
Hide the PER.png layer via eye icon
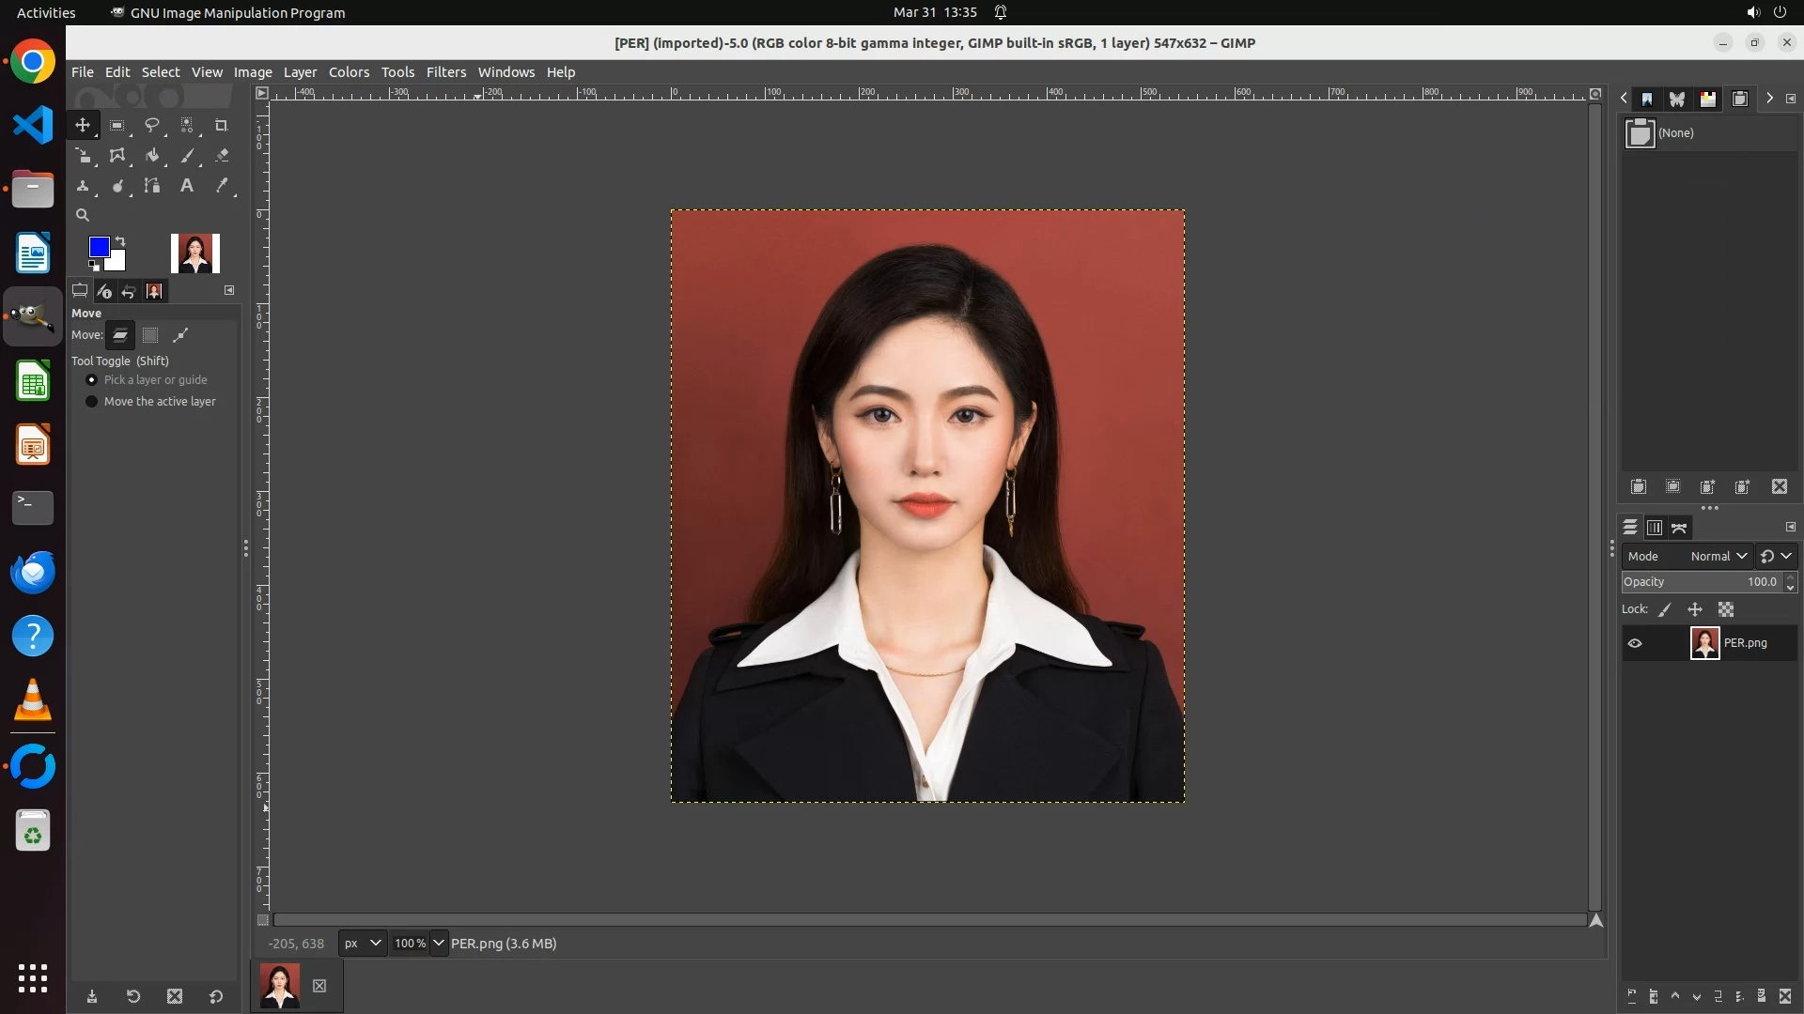1635,643
